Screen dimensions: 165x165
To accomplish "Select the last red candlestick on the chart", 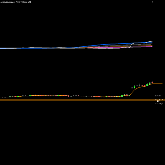I will [152, 82].
